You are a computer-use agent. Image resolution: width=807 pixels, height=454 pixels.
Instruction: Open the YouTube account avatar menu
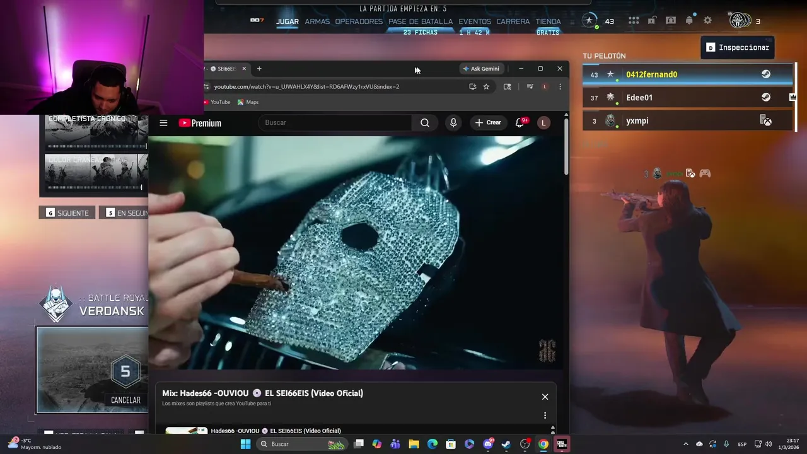[543, 123]
